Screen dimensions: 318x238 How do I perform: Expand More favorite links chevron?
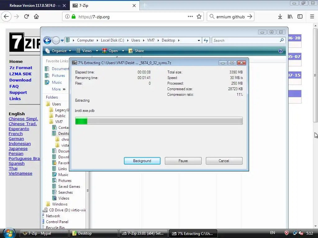(64, 89)
